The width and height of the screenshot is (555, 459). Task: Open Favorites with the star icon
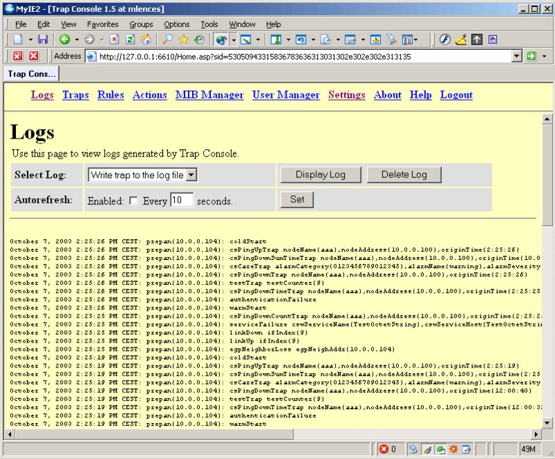pos(183,40)
